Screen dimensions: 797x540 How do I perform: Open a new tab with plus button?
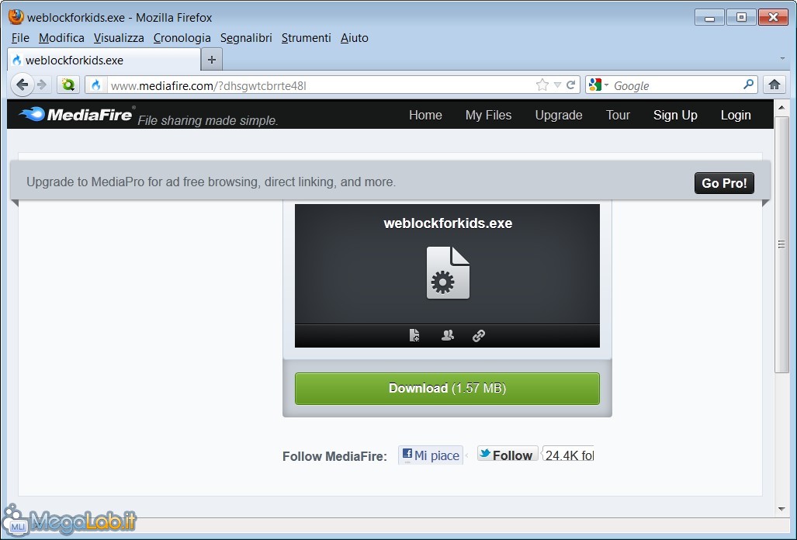[x=211, y=60]
